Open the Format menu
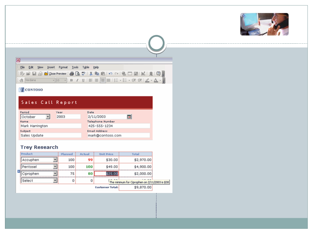 pyautogui.click(x=63, y=67)
